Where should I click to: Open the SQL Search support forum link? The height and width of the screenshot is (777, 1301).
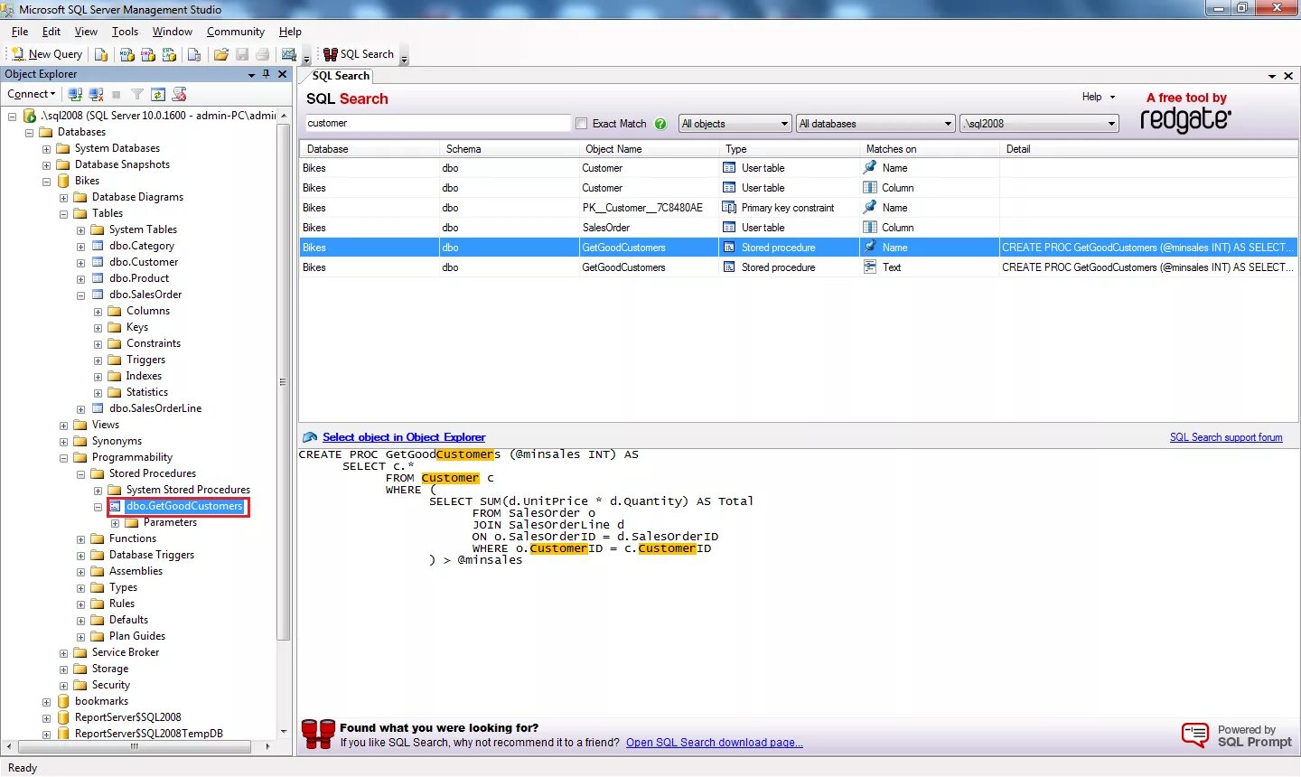(x=1226, y=437)
